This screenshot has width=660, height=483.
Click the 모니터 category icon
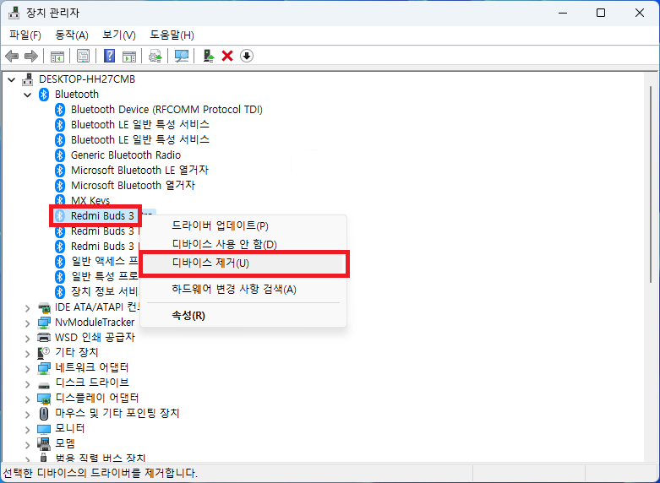pyautogui.click(x=44, y=429)
